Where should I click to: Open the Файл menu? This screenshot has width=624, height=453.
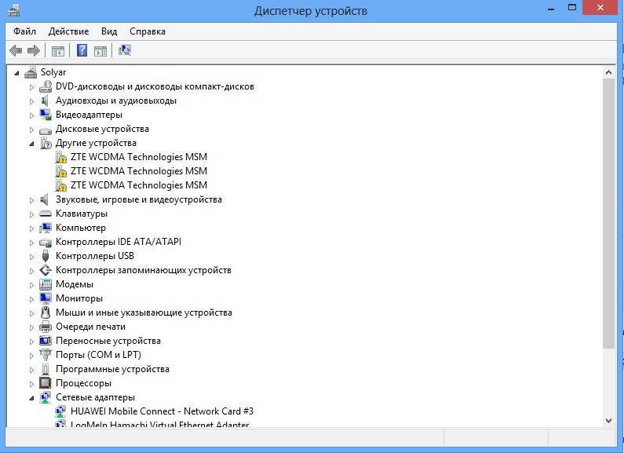(24, 31)
